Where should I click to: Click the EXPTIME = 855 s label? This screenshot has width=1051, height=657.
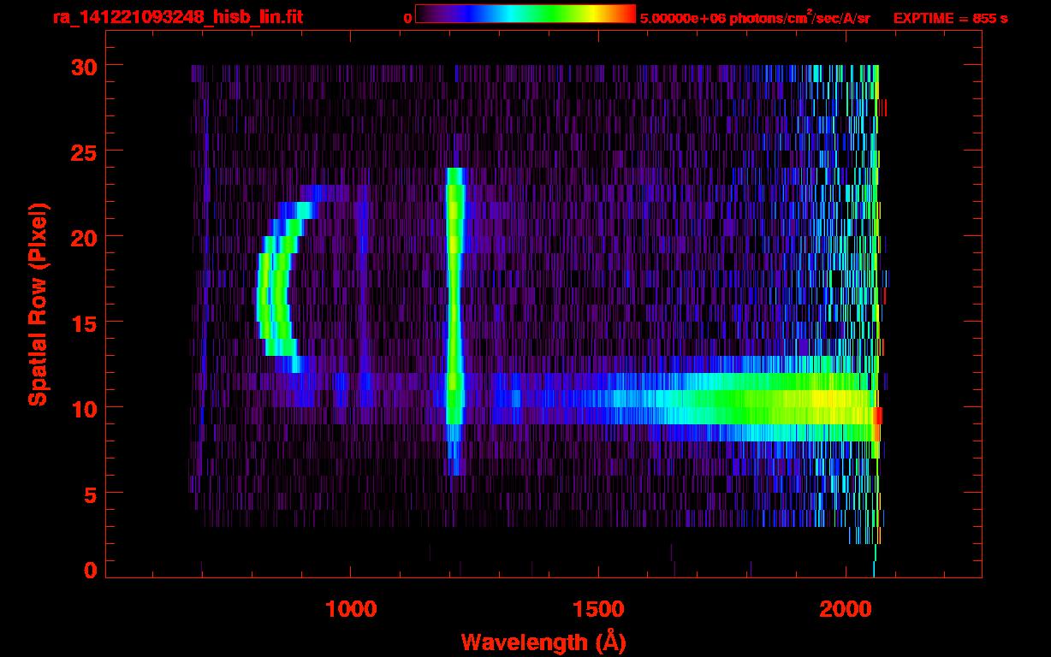tap(950, 18)
